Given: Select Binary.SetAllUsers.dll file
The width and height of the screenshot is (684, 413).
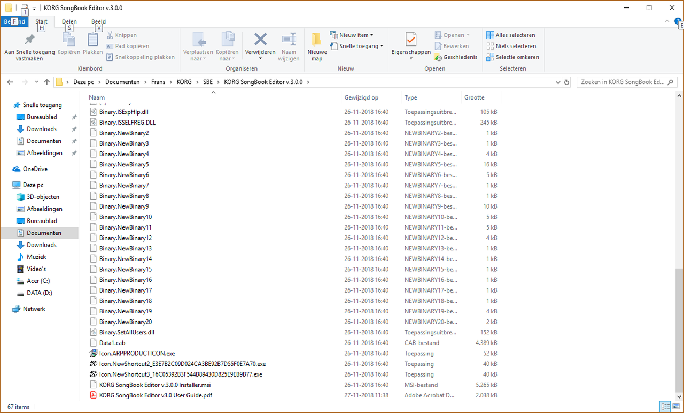Looking at the screenshot, I should click(x=127, y=332).
